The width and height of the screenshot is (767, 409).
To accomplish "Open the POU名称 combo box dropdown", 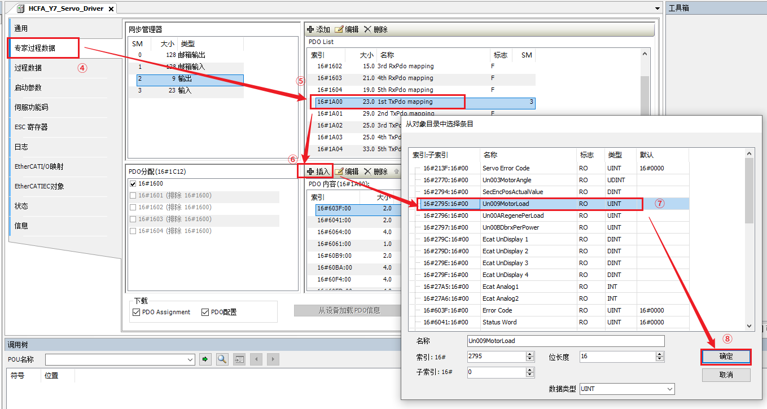I will click(x=190, y=359).
